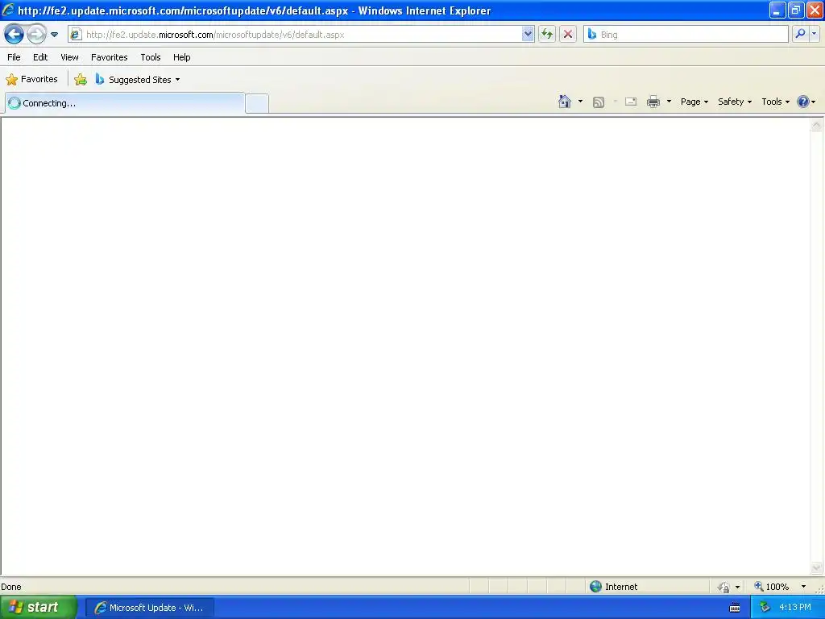Click the Internet zone globe in status bar
Viewport: 825px width, 619px height.
point(595,587)
